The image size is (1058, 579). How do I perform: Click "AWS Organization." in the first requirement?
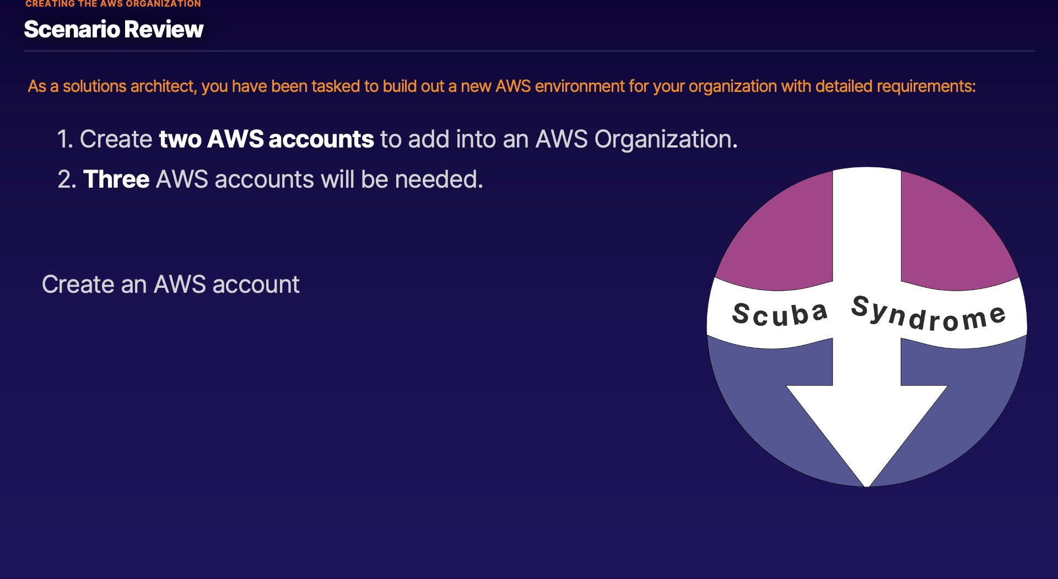coord(636,139)
